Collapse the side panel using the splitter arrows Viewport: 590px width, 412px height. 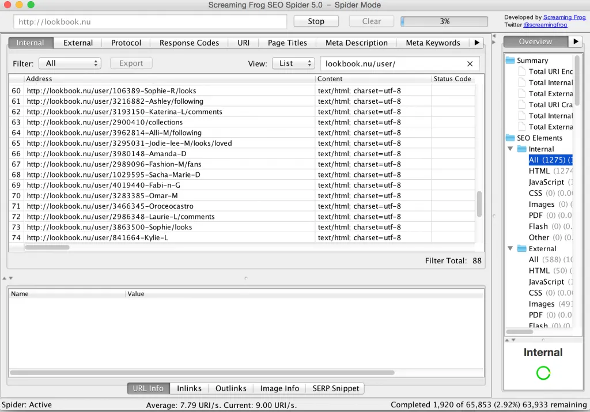494,39
